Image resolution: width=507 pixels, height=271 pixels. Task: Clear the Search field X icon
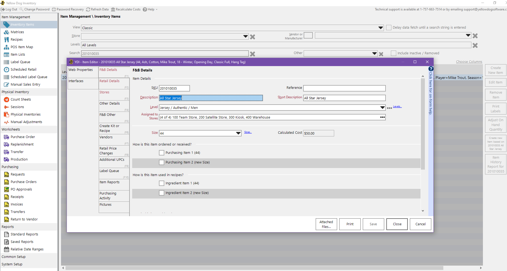pos(252,54)
